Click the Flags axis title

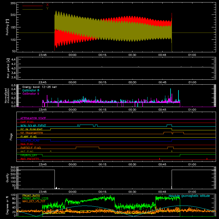coord(11,137)
